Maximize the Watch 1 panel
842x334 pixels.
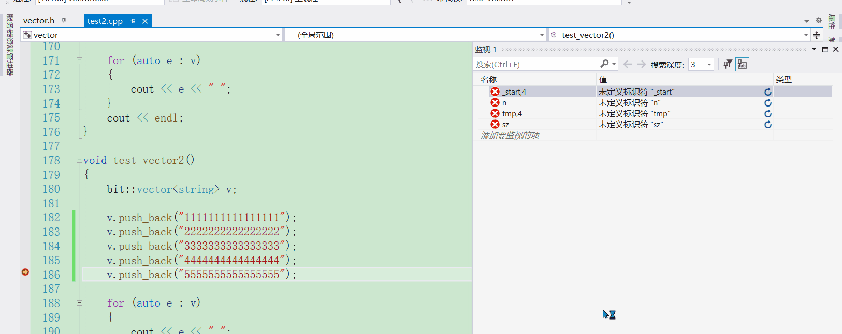coord(825,49)
